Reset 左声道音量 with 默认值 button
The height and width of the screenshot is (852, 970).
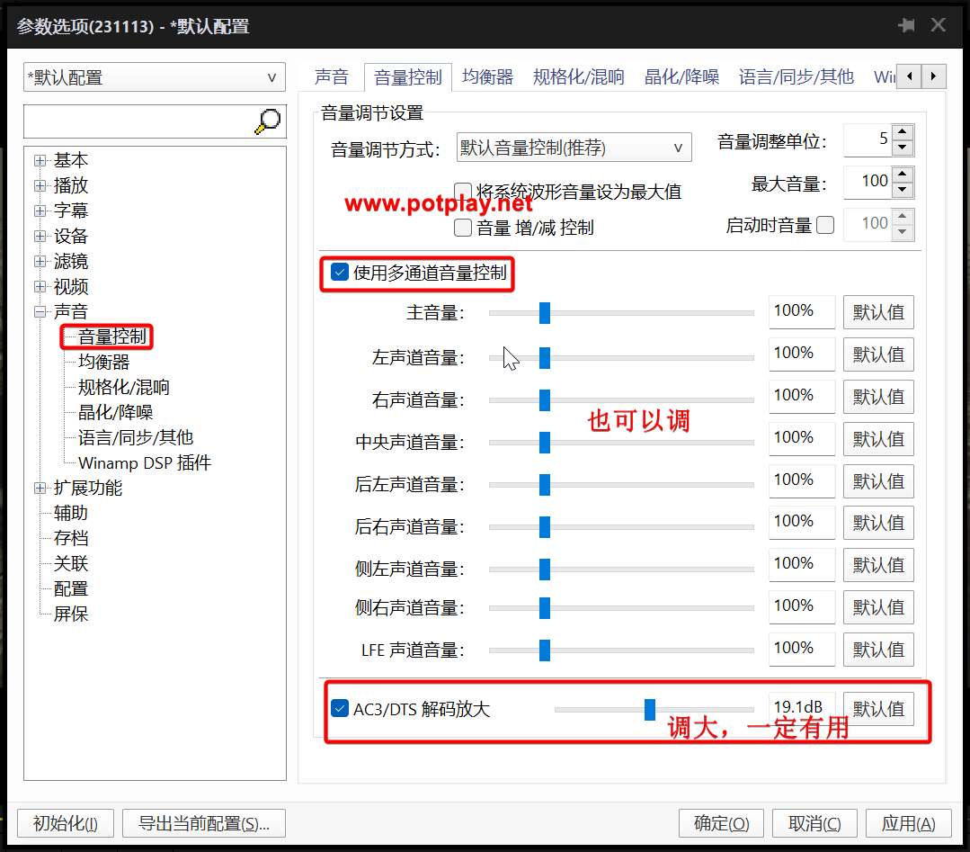point(878,354)
